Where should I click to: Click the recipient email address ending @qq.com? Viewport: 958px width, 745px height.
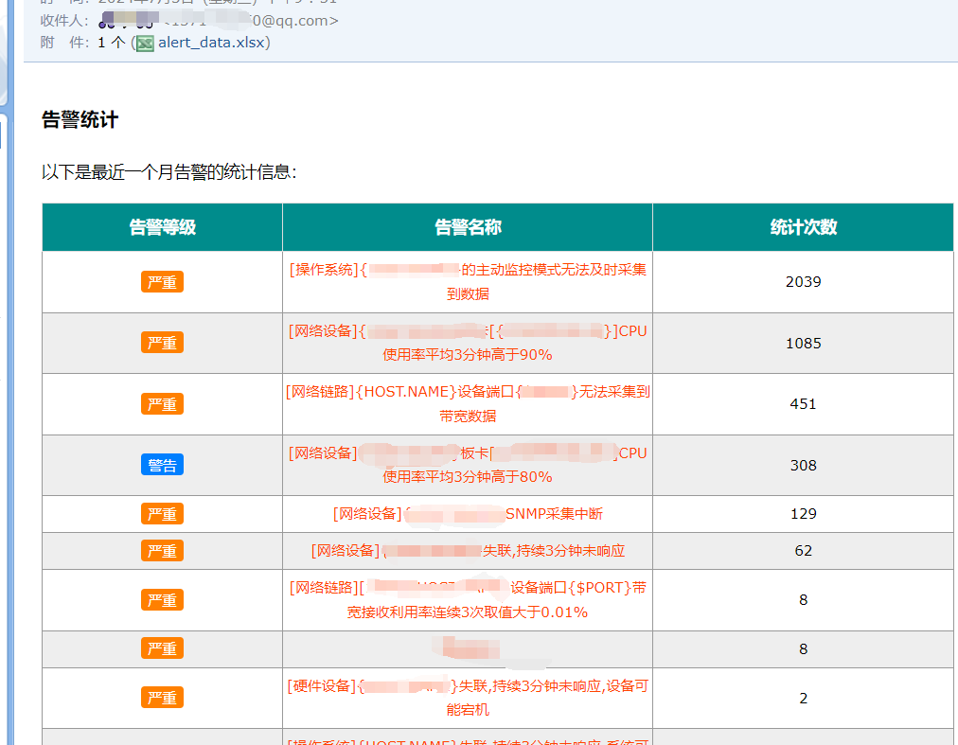pyautogui.click(x=251, y=20)
